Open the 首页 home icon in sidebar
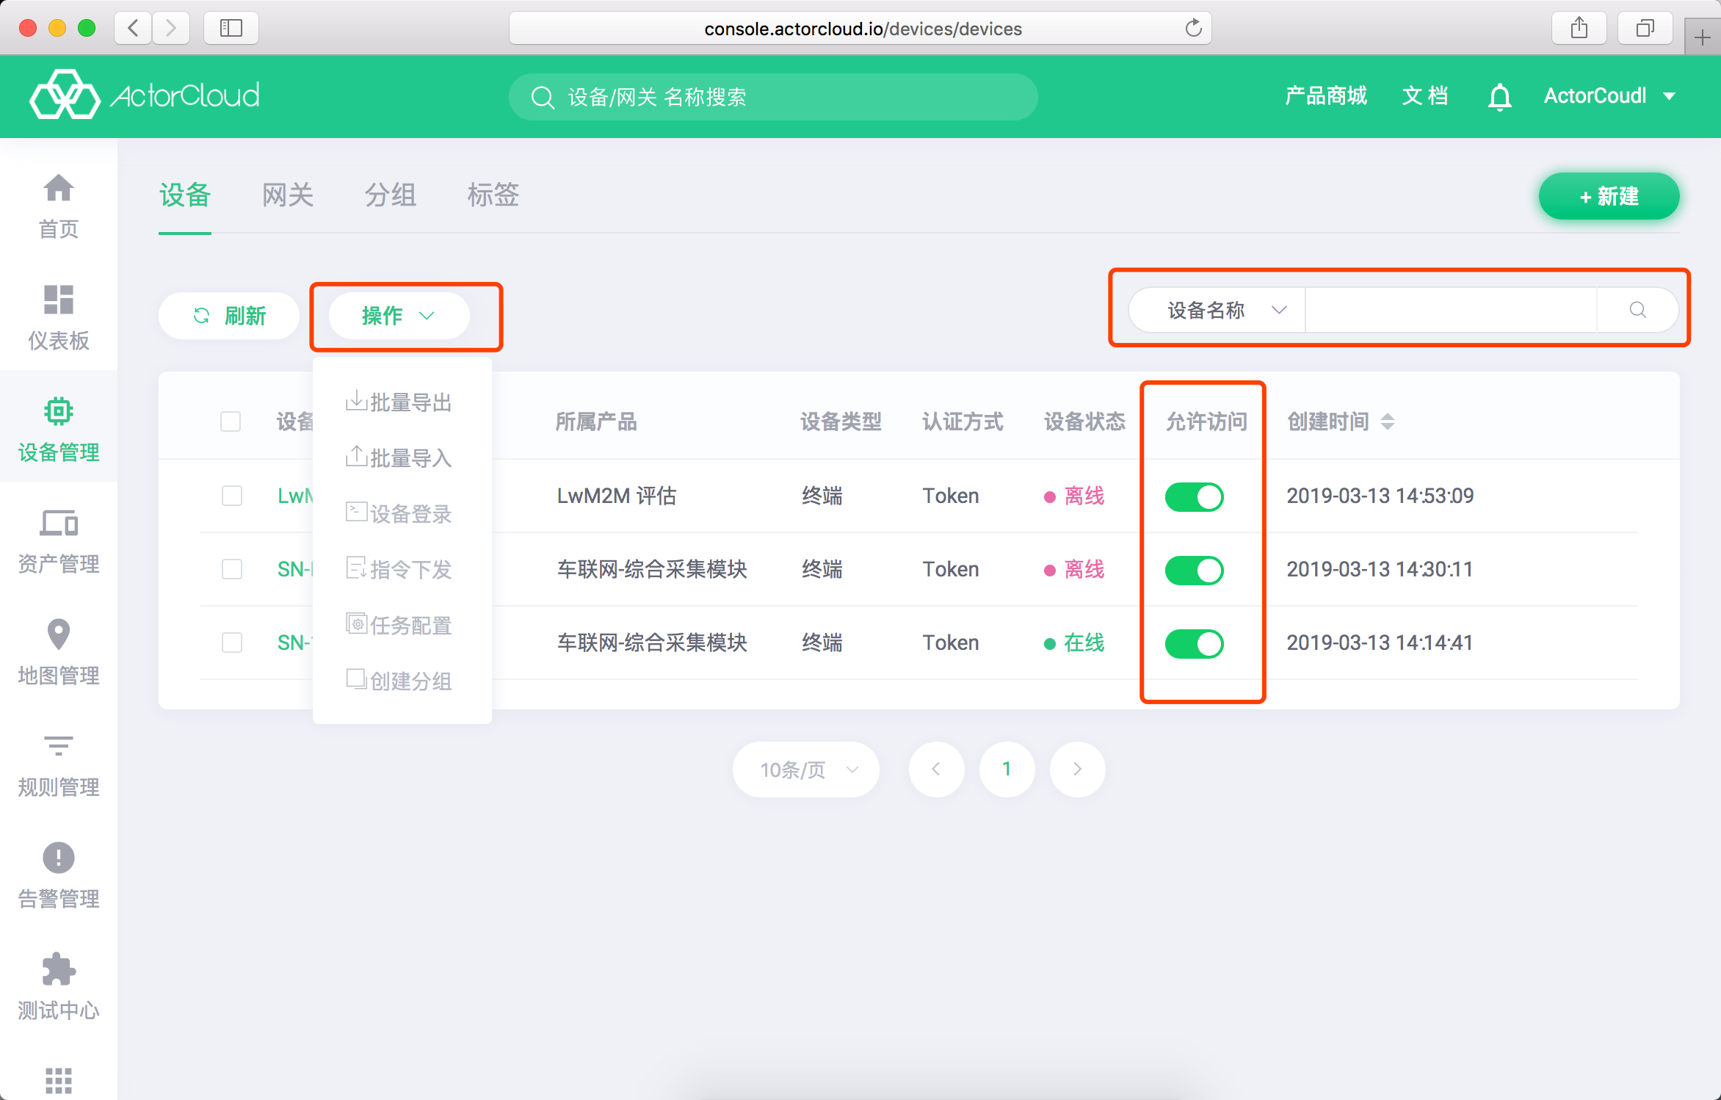1721x1100 pixels. click(x=58, y=188)
